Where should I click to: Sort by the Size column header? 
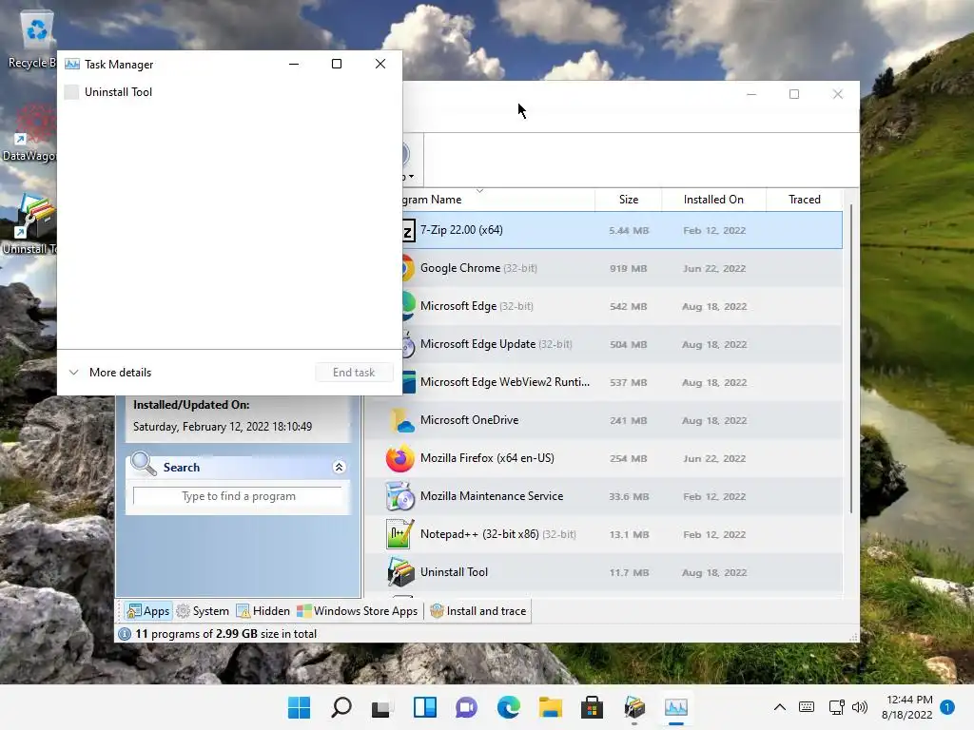(x=629, y=200)
